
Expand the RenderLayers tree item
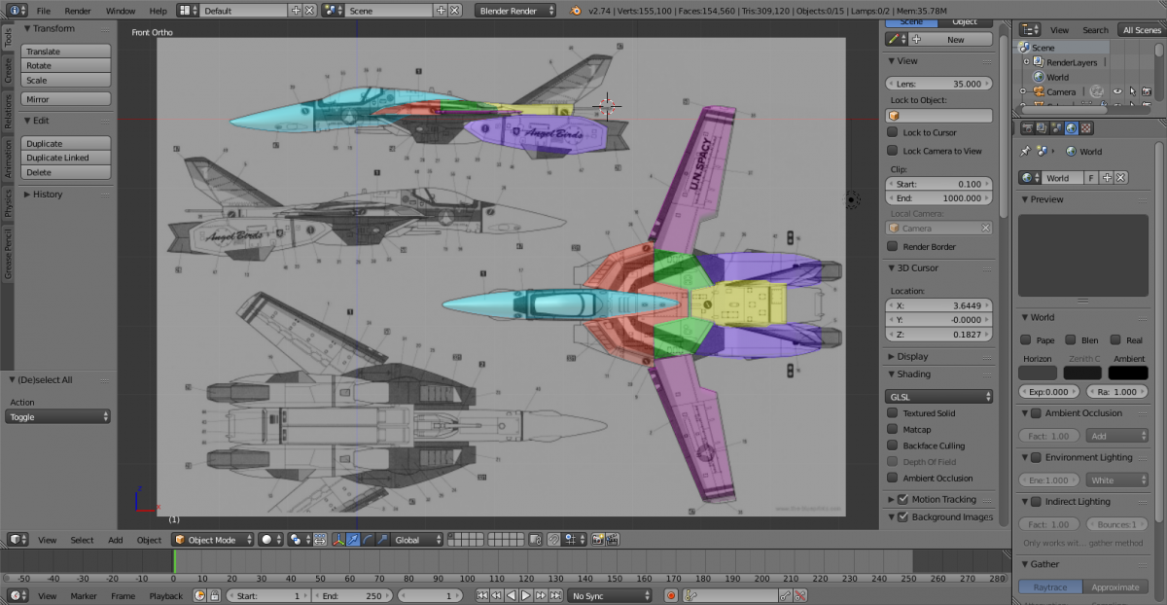1026,62
